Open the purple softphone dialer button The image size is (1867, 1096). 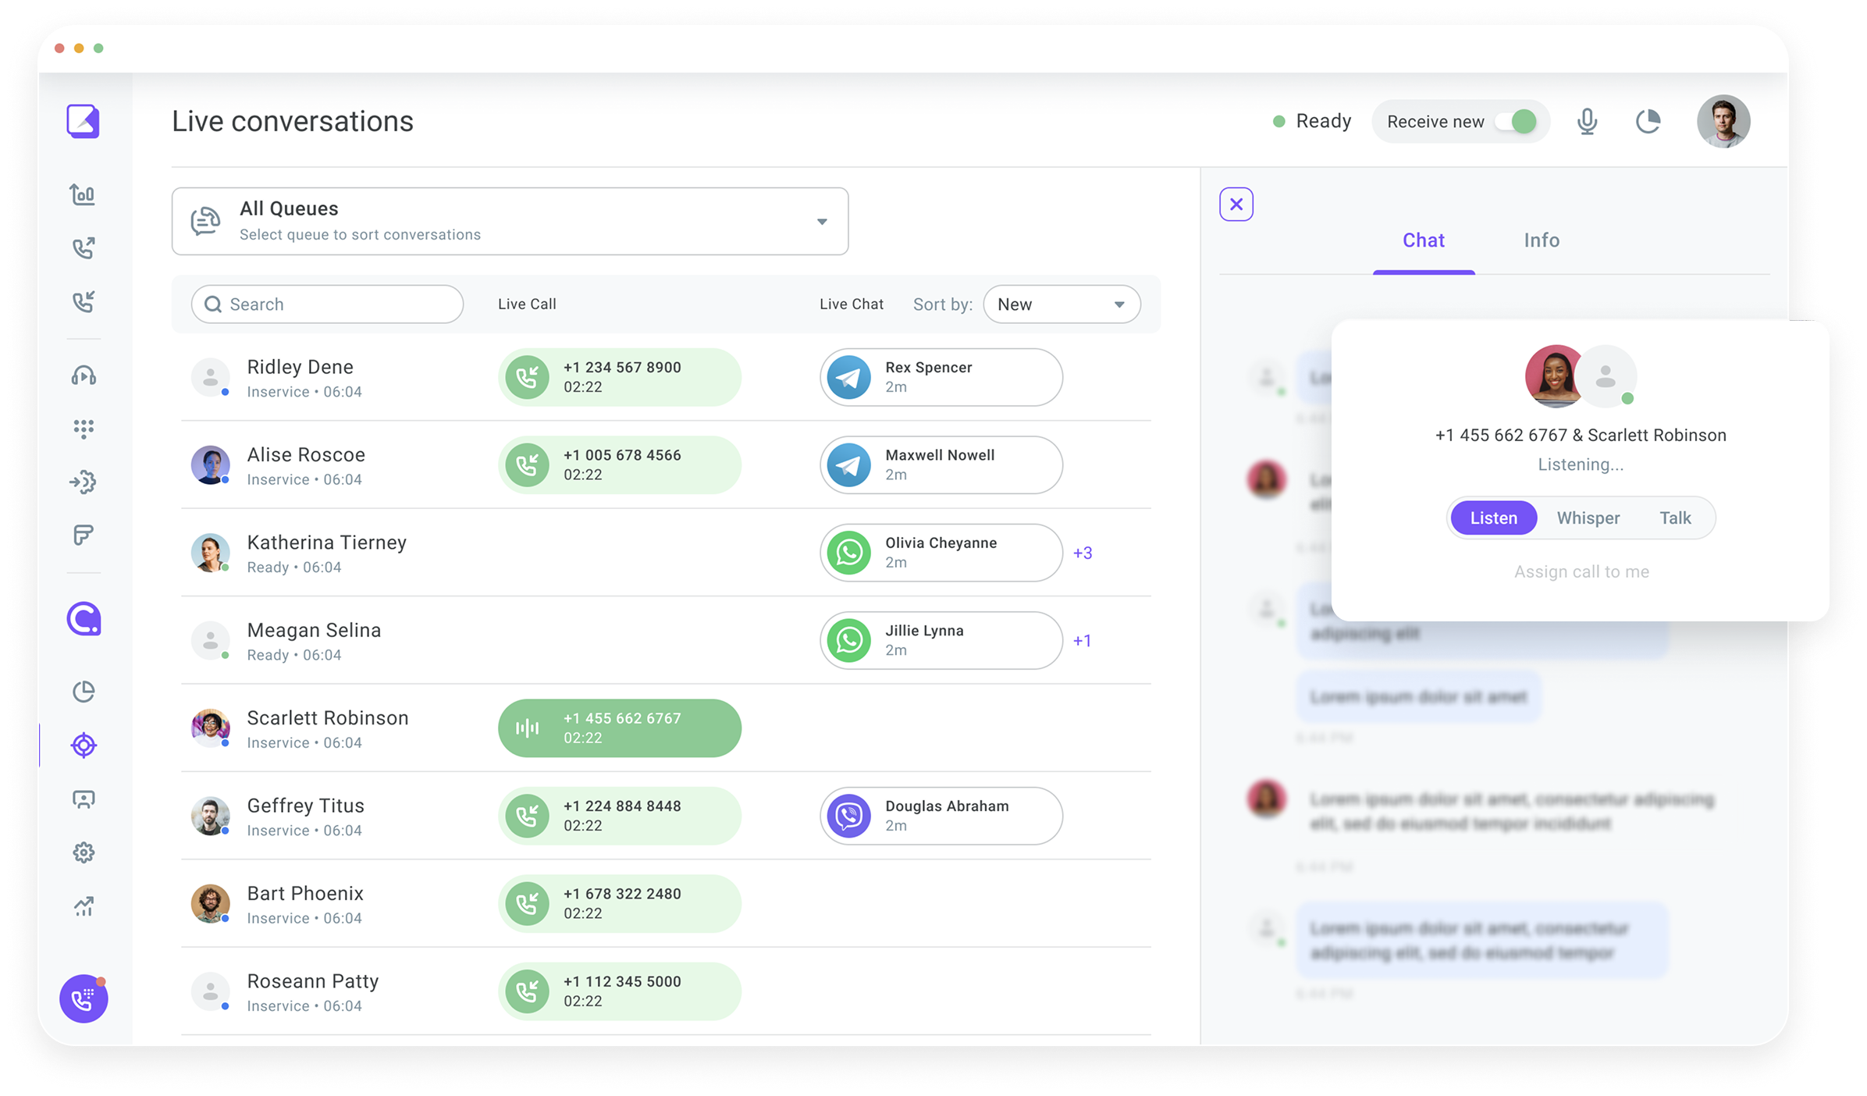pos(84,998)
